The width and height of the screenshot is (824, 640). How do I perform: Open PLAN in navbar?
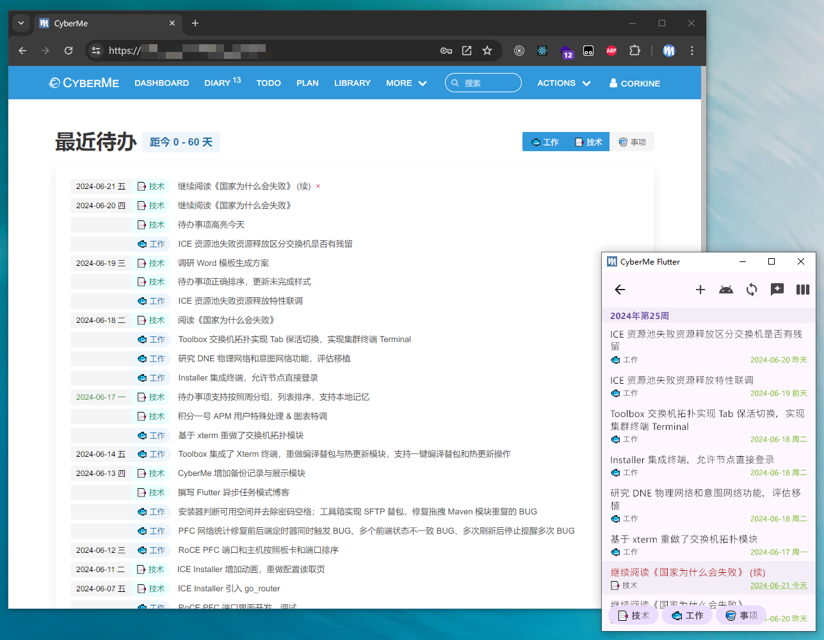pos(307,83)
